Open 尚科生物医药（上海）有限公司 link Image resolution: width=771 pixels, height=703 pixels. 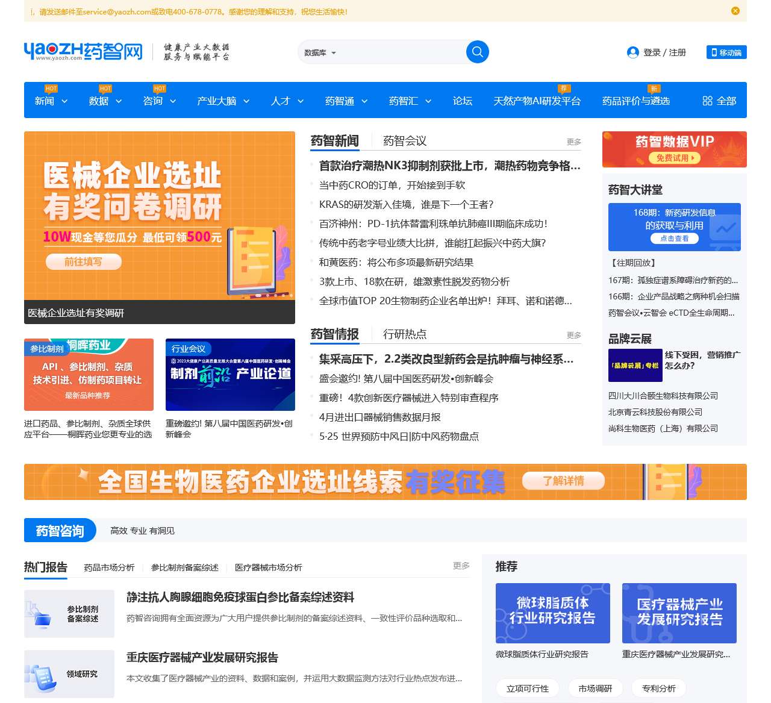(x=663, y=428)
